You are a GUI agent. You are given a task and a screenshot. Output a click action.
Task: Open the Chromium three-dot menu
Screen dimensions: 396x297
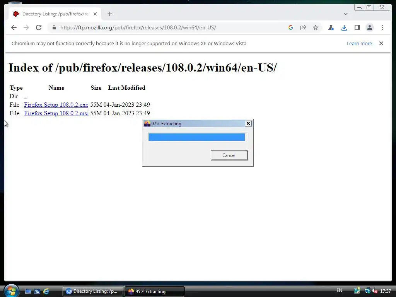pyautogui.click(x=382, y=27)
